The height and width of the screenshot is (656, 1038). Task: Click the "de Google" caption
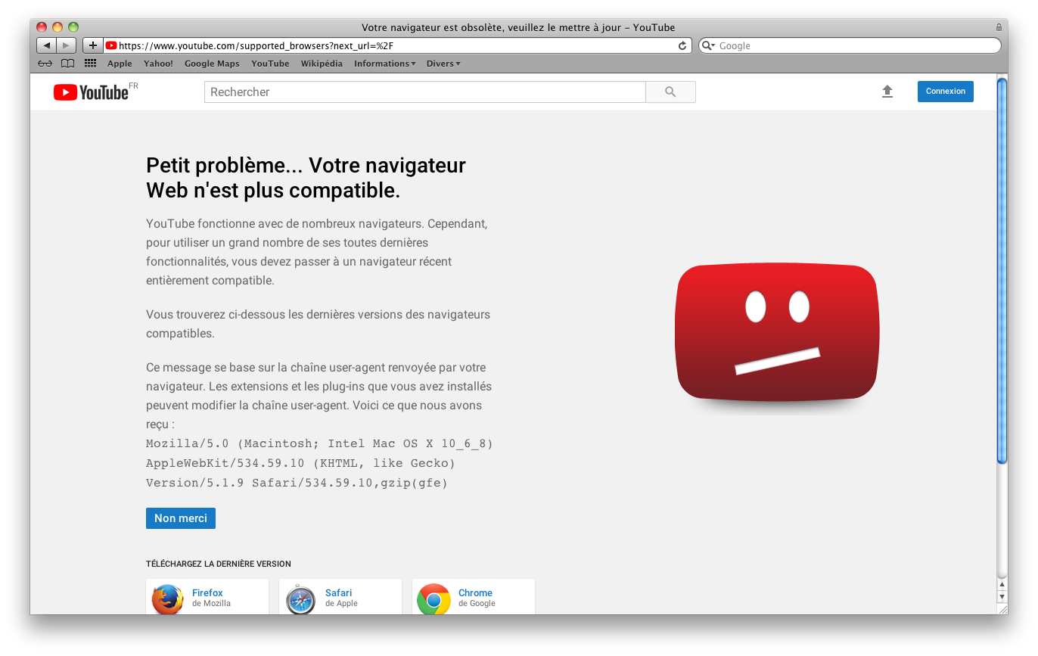477,604
